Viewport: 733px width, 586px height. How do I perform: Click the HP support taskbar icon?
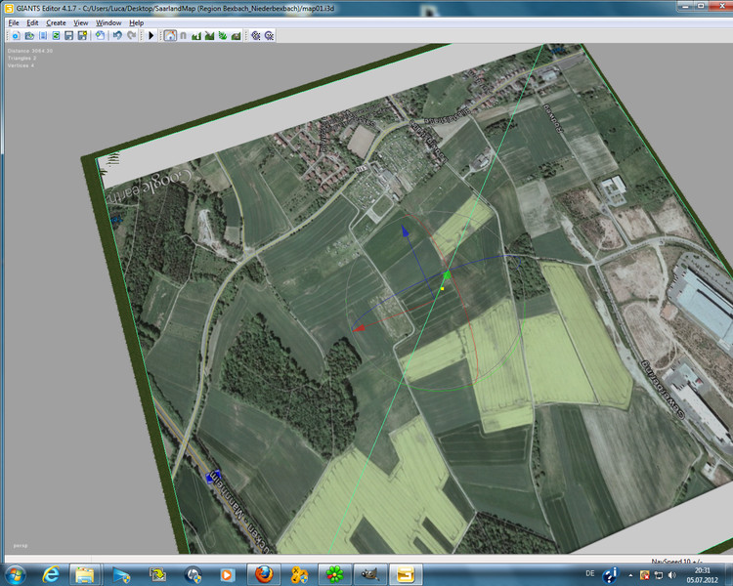coord(193,574)
